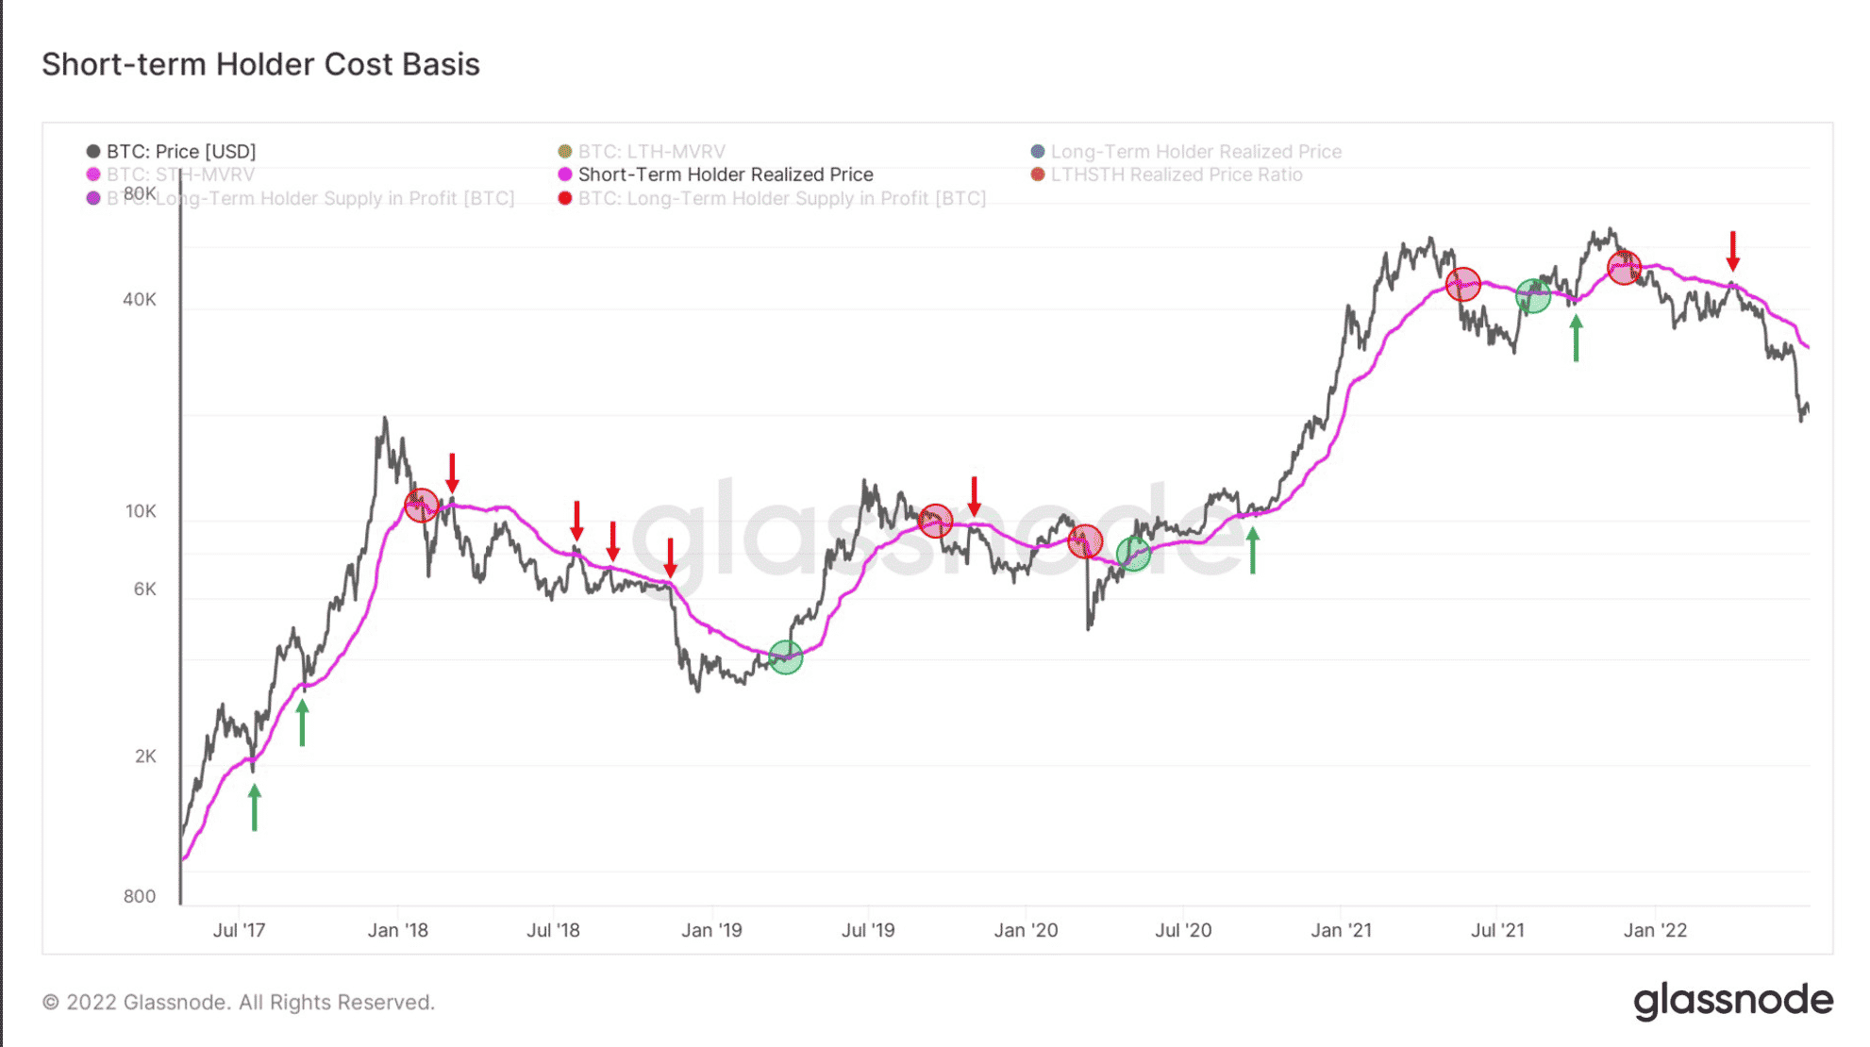Toggle the Short-Term Holder Realized Price legend entry
Viewport: 1870px width, 1047px height.
725,174
